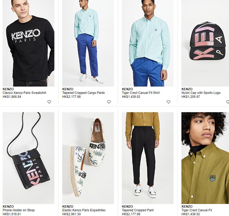Add Tiger Crest Casual Fit Shirt to wishlist
229x216 pixels.
pos(168,102)
